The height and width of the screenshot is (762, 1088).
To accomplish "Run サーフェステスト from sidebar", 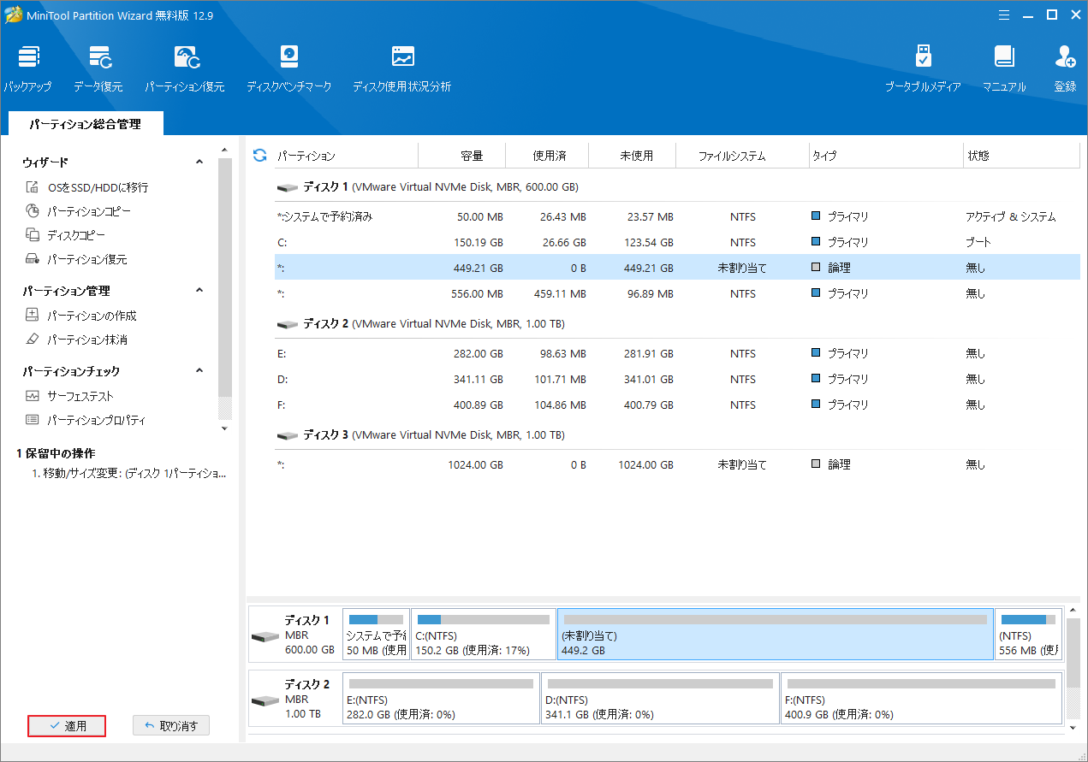I will click(69, 396).
